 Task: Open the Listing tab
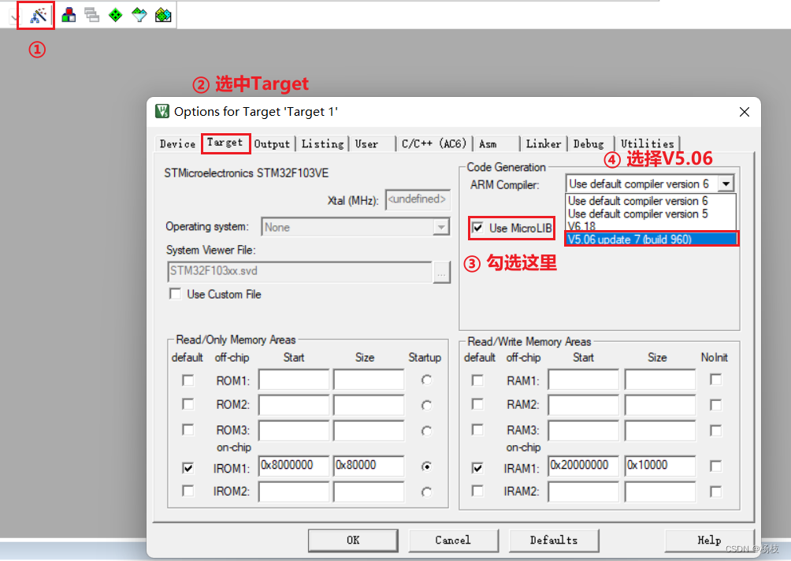pos(322,143)
